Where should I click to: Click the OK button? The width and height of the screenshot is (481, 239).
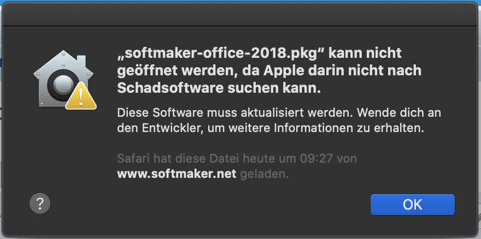tap(412, 205)
